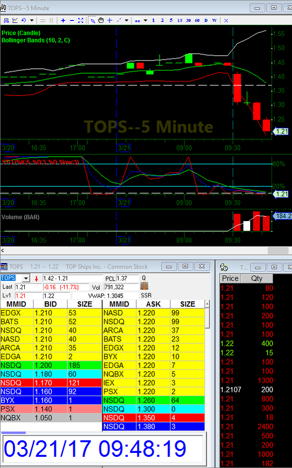The width and height of the screenshot is (292, 468).
Task: Click the fit-to-window expand icon
Action: coord(81,20)
